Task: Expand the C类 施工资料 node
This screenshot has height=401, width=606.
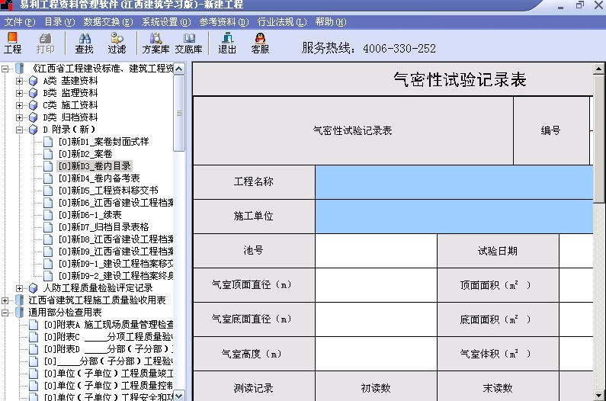Action: tap(20, 105)
